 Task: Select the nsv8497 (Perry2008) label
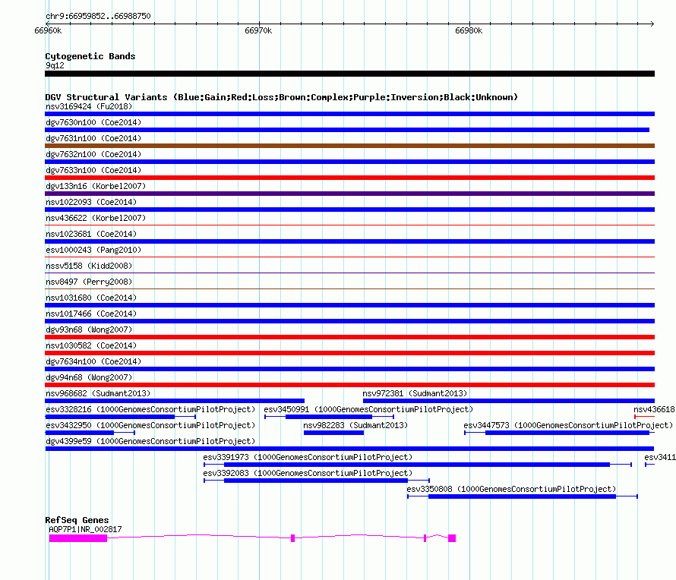coord(89,282)
